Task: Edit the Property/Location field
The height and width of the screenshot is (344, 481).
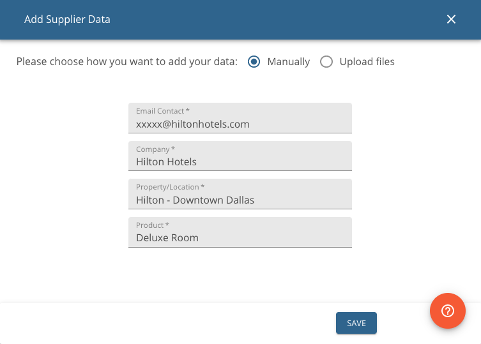Action: click(240, 194)
